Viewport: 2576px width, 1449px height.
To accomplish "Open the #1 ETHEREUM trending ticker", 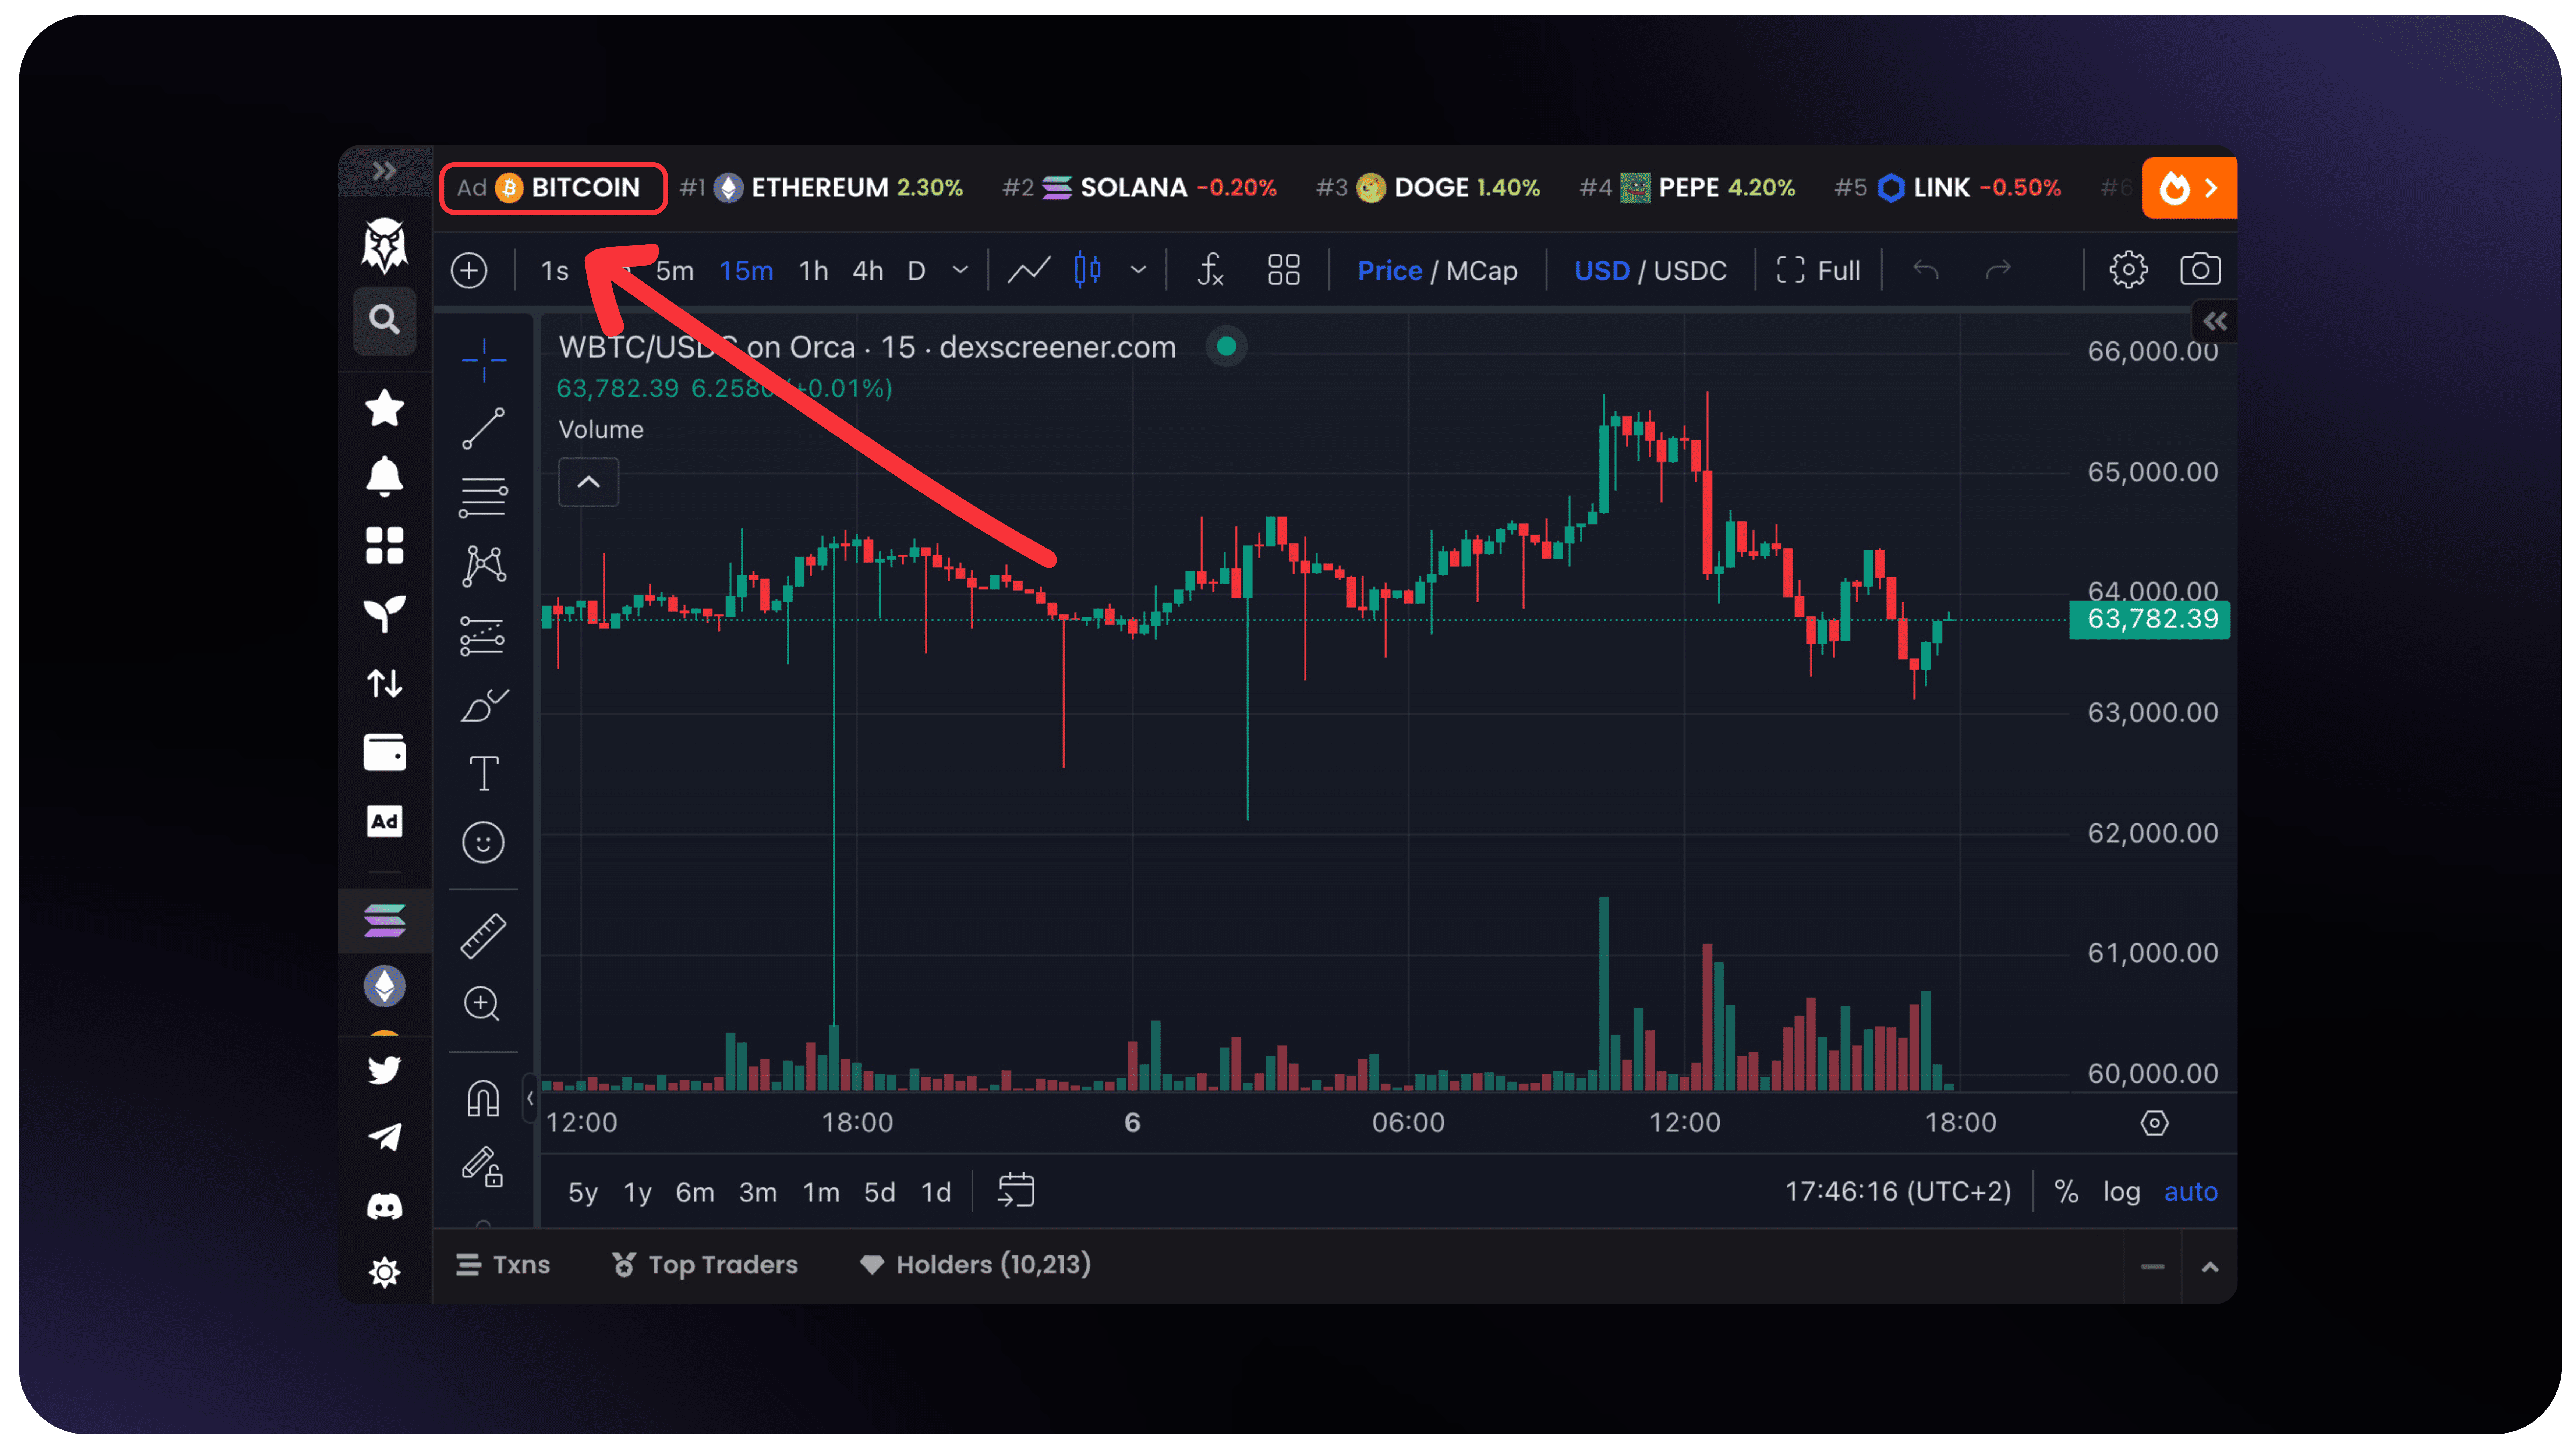I will 821,188.
